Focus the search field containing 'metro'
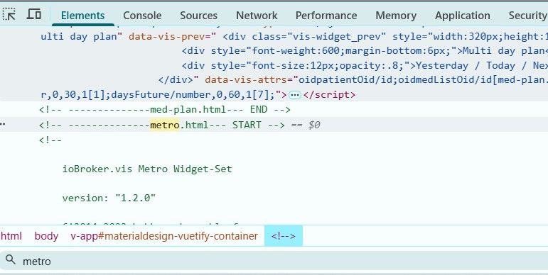The width and height of the screenshot is (548, 275). click(x=274, y=260)
